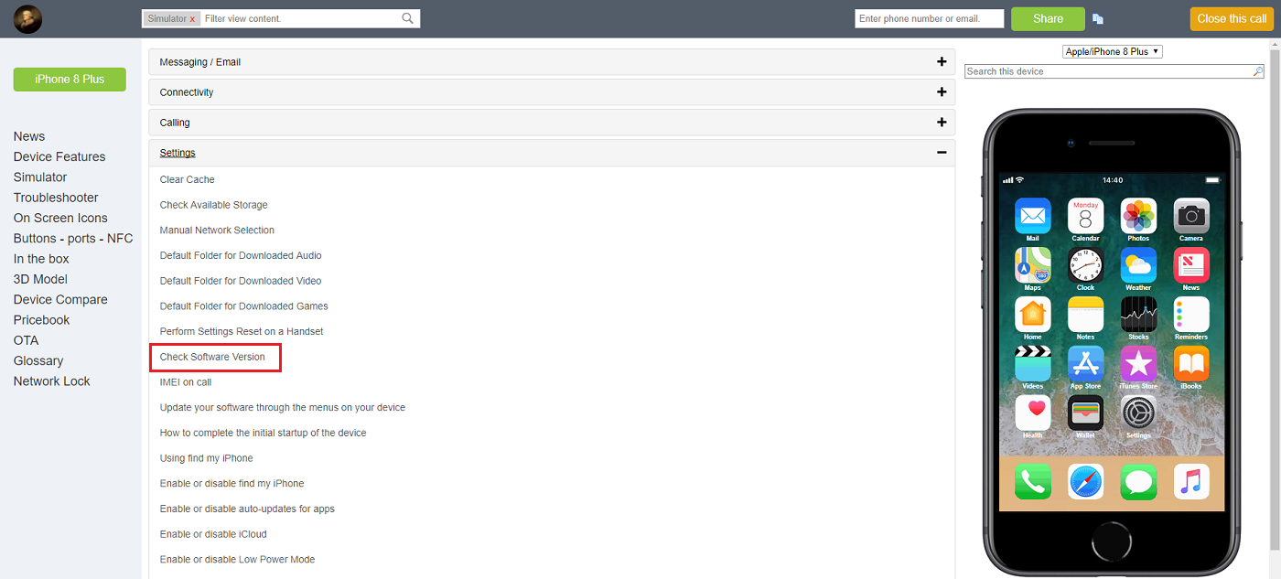
Task: Remove the Simulator filter tag
Action: pos(192,19)
